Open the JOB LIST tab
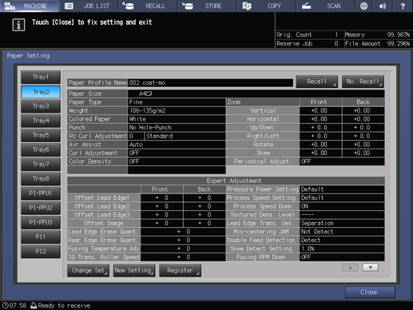This screenshot has width=413, height=310. pyautogui.click(x=89, y=6)
